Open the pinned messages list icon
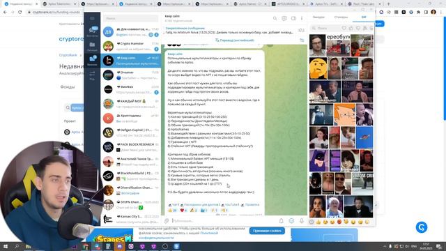The height and width of the screenshot is (251, 446). pyautogui.click(x=301, y=30)
